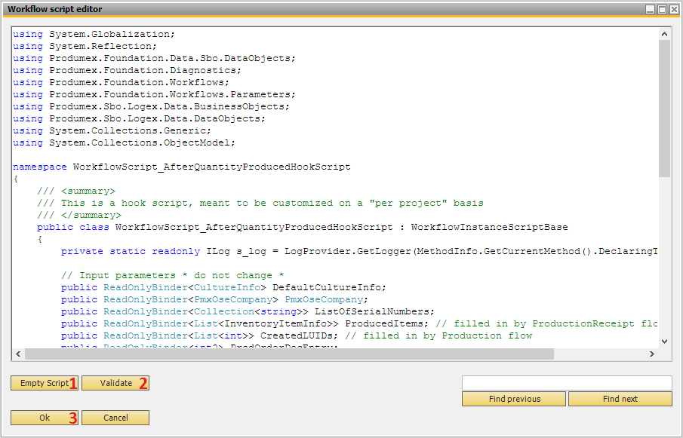Click the horizontal scrollbar left arrow
Image resolution: width=683 pixels, height=438 pixels.
click(18, 353)
